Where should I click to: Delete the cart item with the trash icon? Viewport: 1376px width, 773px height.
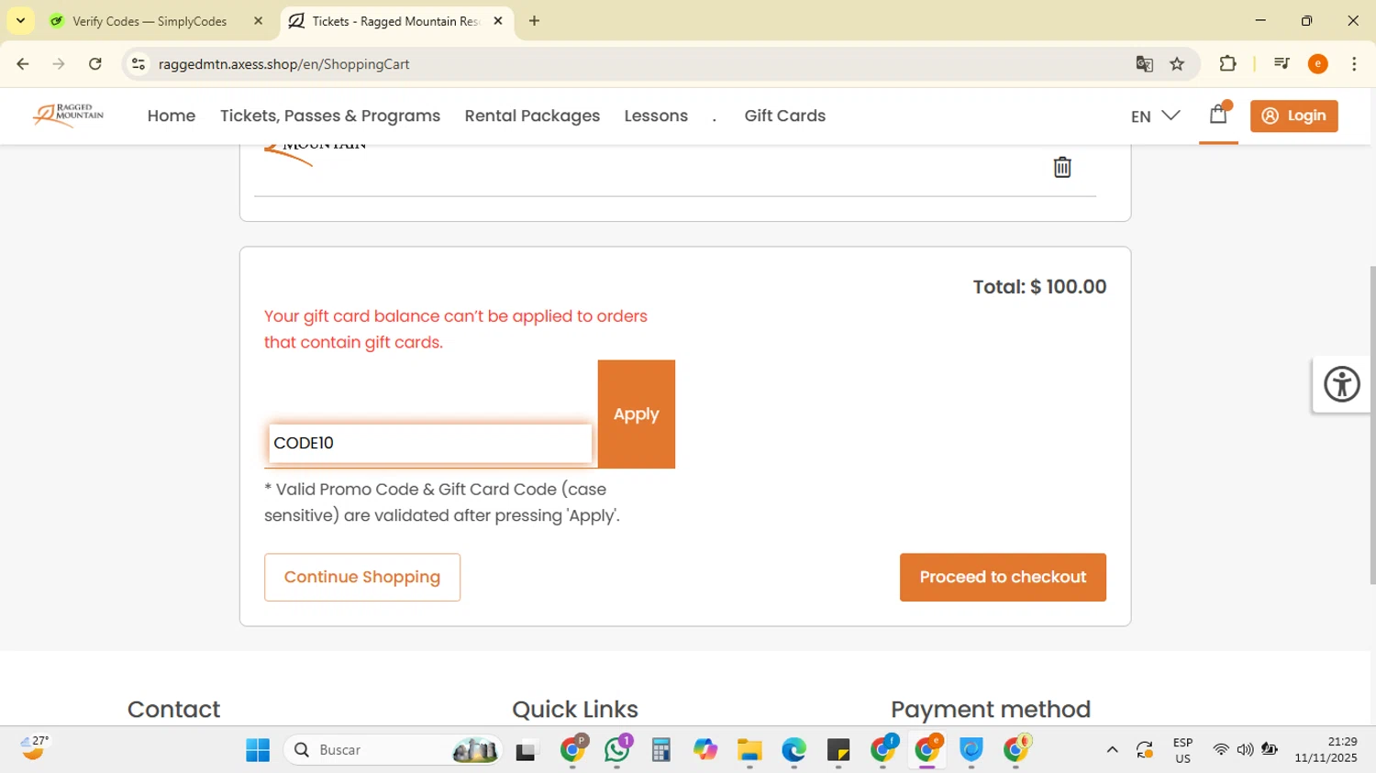coord(1062,167)
